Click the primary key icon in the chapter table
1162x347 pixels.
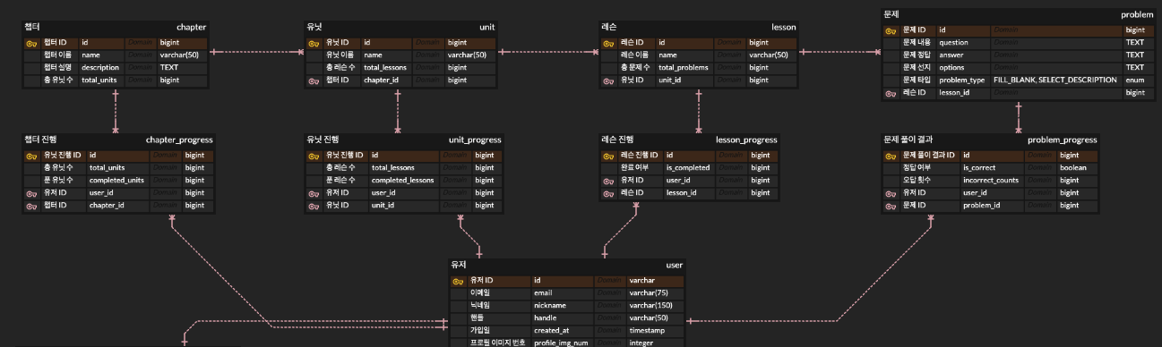click(x=30, y=43)
